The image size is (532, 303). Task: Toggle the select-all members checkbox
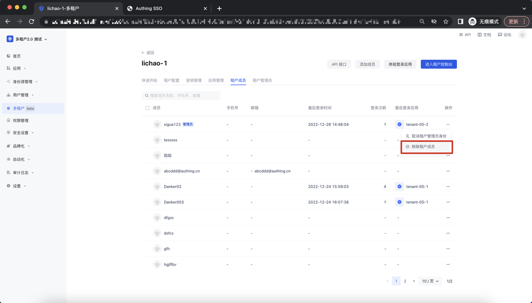(147, 108)
